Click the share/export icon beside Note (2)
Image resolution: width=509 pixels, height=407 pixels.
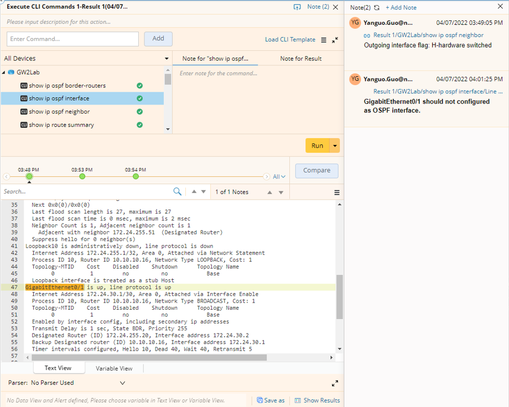[297, 7]
